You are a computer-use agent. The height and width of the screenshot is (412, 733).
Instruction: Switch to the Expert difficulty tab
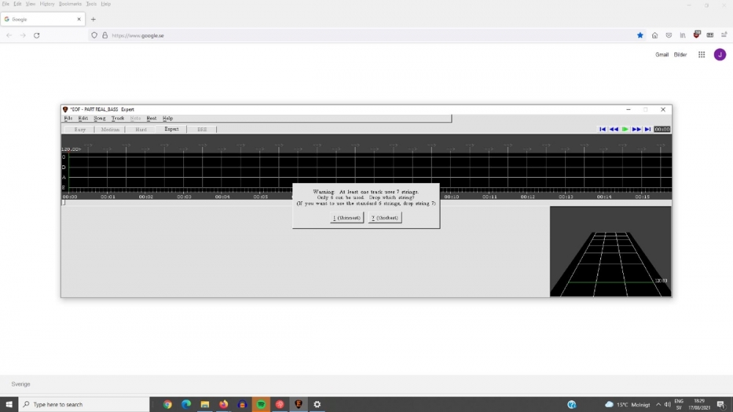click(x=172, y=130)
